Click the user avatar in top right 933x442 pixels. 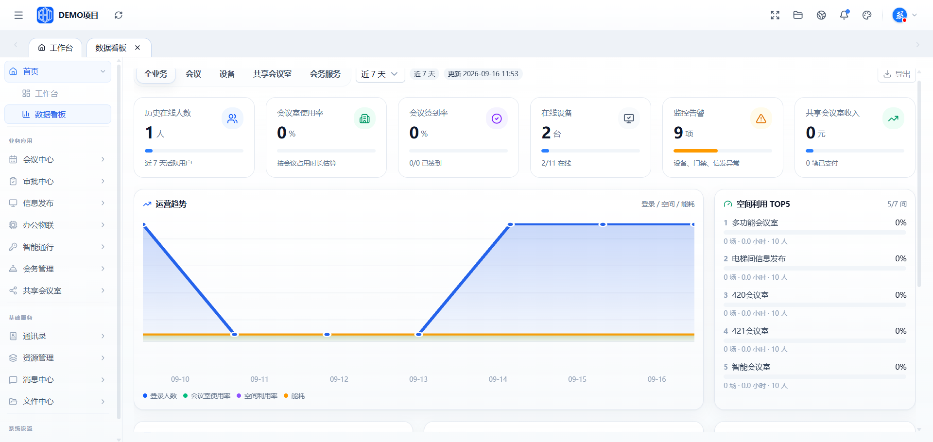[x=899, y=15]
